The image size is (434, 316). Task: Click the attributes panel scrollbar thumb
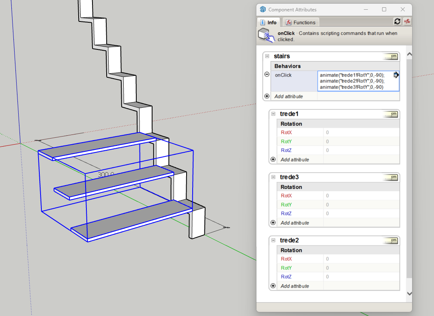coord(409,169)
